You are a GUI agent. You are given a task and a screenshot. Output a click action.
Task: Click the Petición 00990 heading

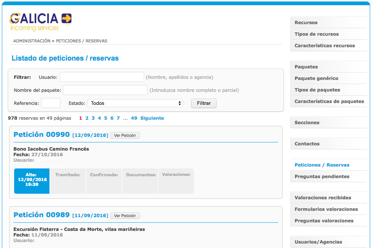click(x=42, y=135)
